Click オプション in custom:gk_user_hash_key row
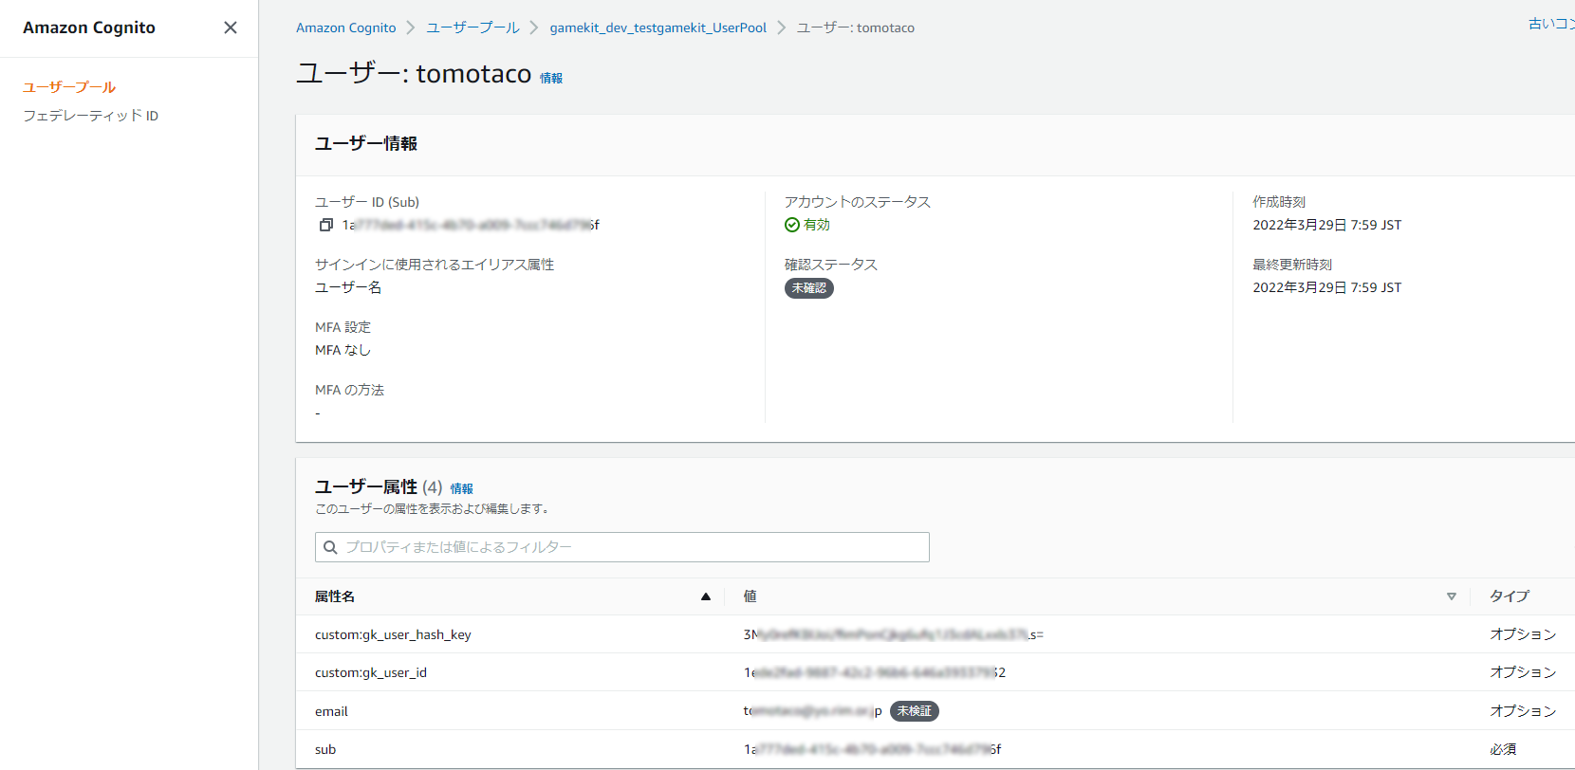Image resolution: width=1575 pixels, height=770 pixels. tap(1523, 634)
